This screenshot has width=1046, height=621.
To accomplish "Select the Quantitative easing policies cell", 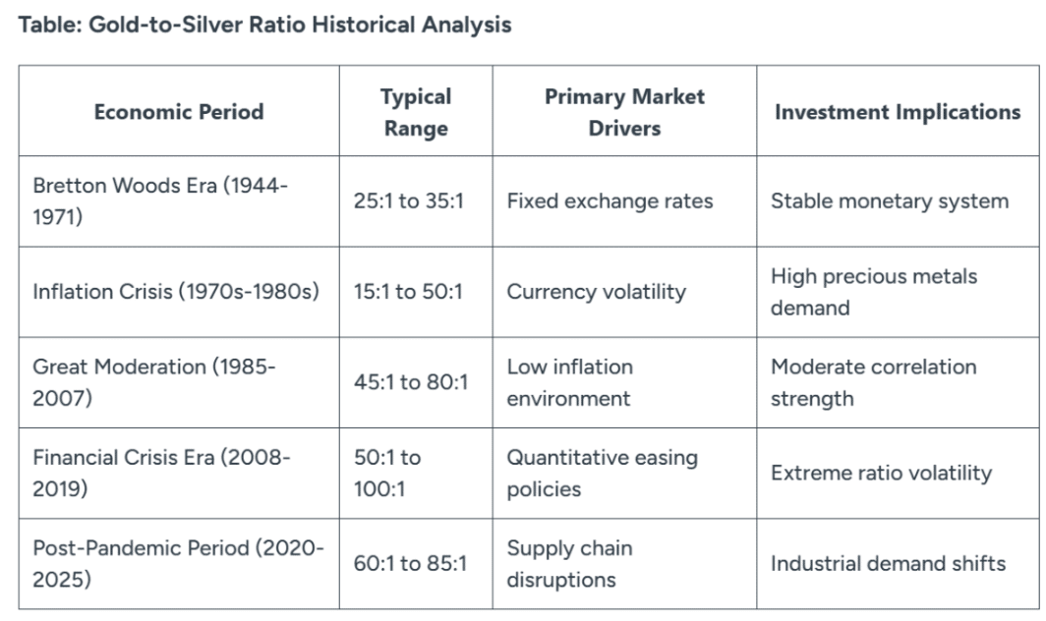I will 602,473.
